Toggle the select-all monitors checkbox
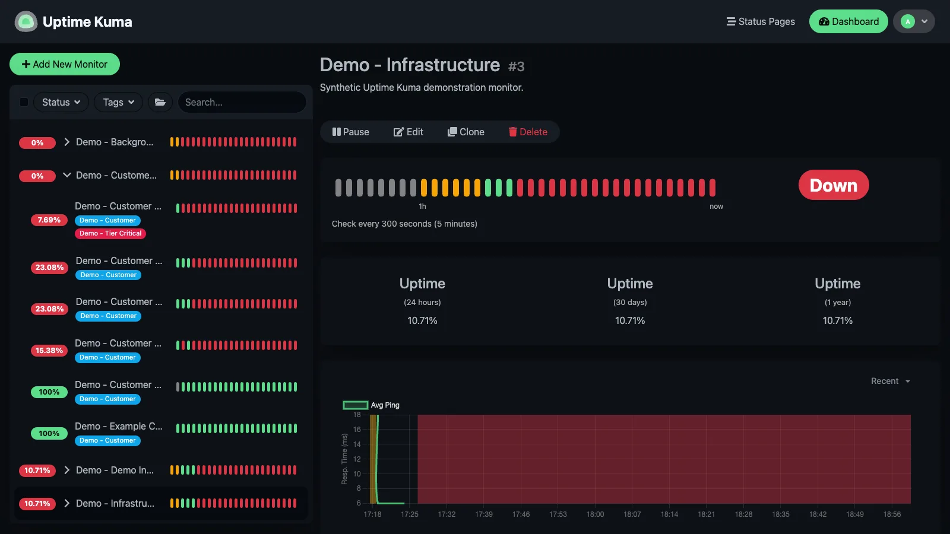The image size is (950, 534). pos(24,102)
